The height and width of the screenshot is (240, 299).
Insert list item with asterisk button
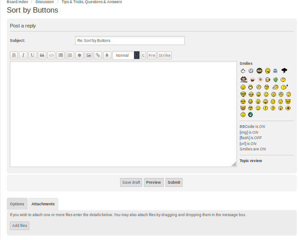coord(79,55)
